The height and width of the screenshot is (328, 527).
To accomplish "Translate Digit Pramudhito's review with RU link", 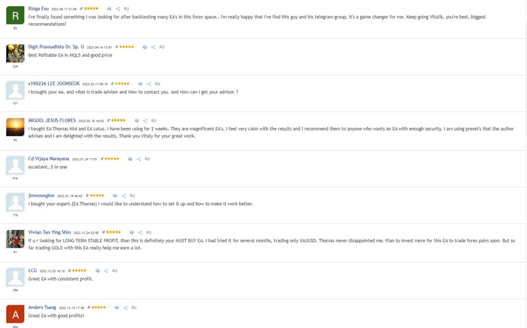I will (x=161, y=47).
